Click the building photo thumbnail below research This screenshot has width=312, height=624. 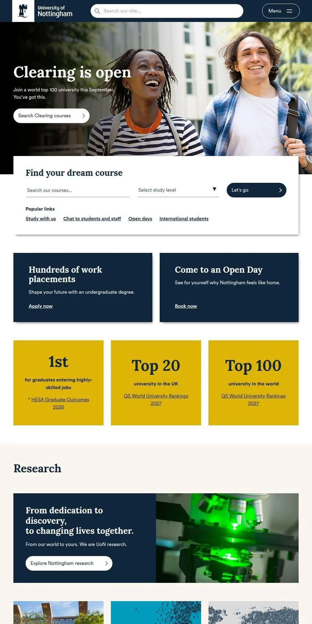tap(58, 612)
